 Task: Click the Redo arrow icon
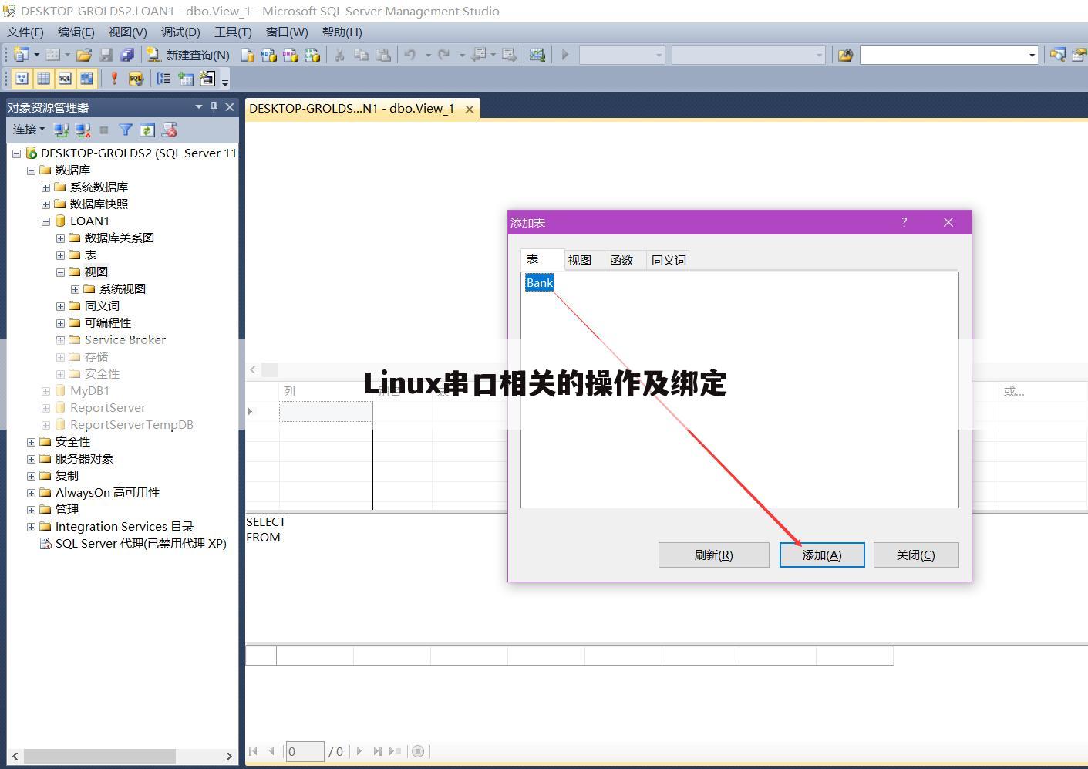tap(444, 55)
